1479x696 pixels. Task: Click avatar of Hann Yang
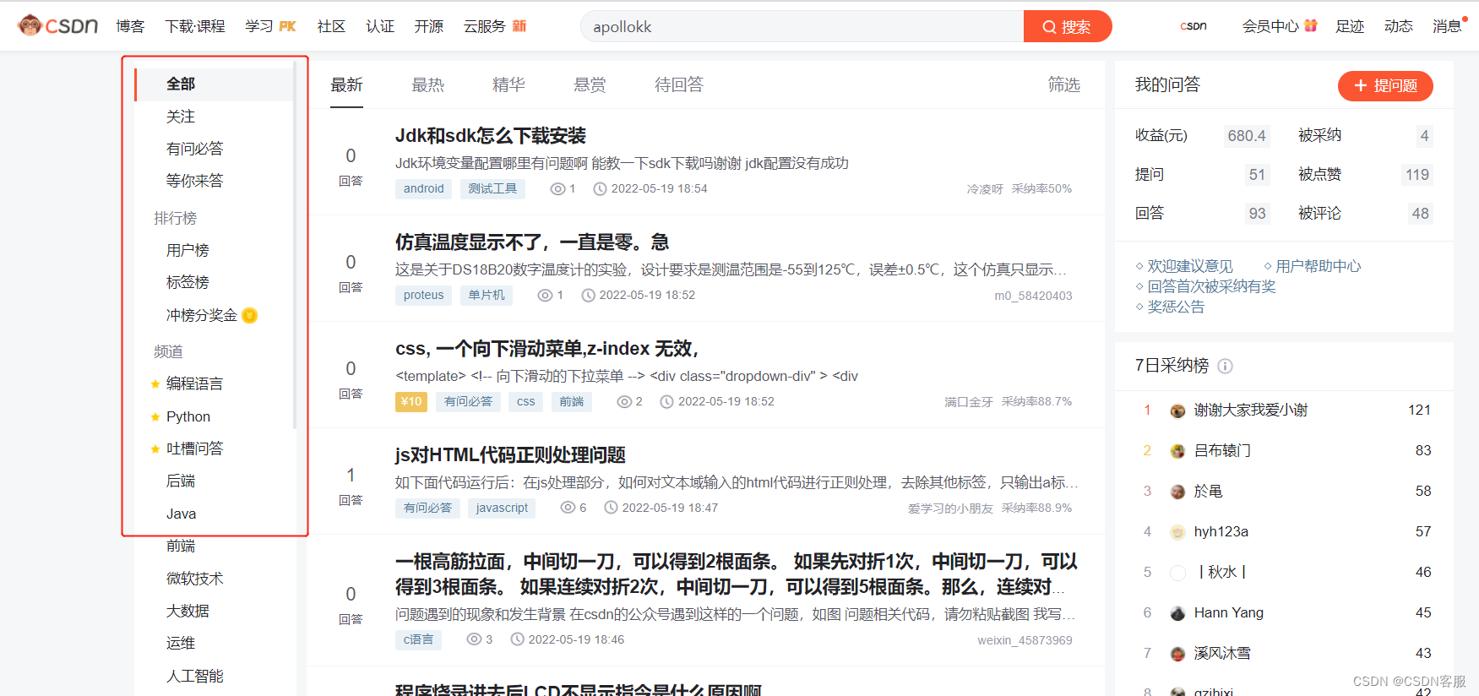pyautogui.click(x=1177, y=613)
